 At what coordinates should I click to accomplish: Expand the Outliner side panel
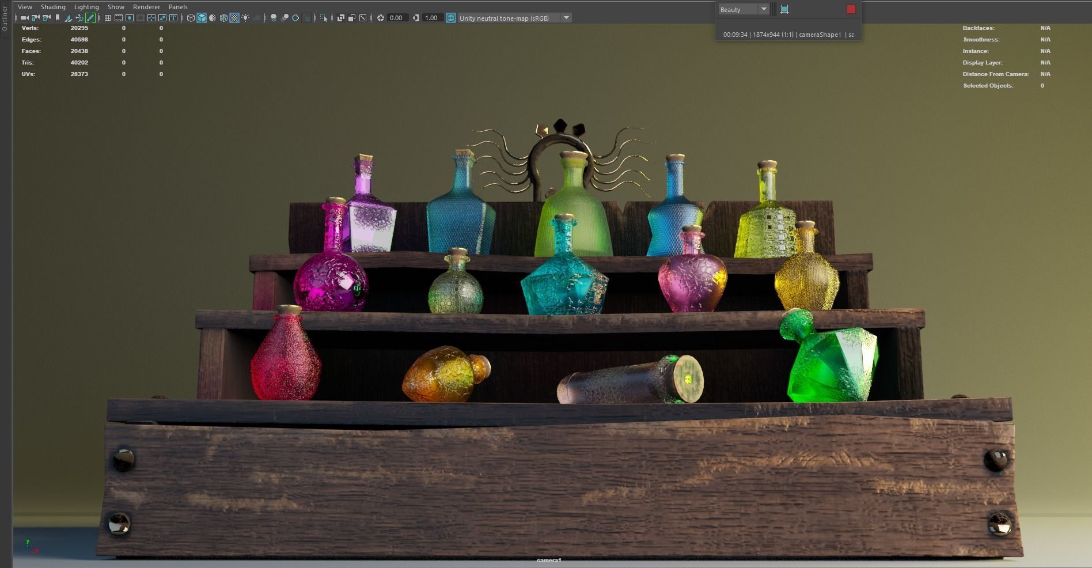coord(5,17)
